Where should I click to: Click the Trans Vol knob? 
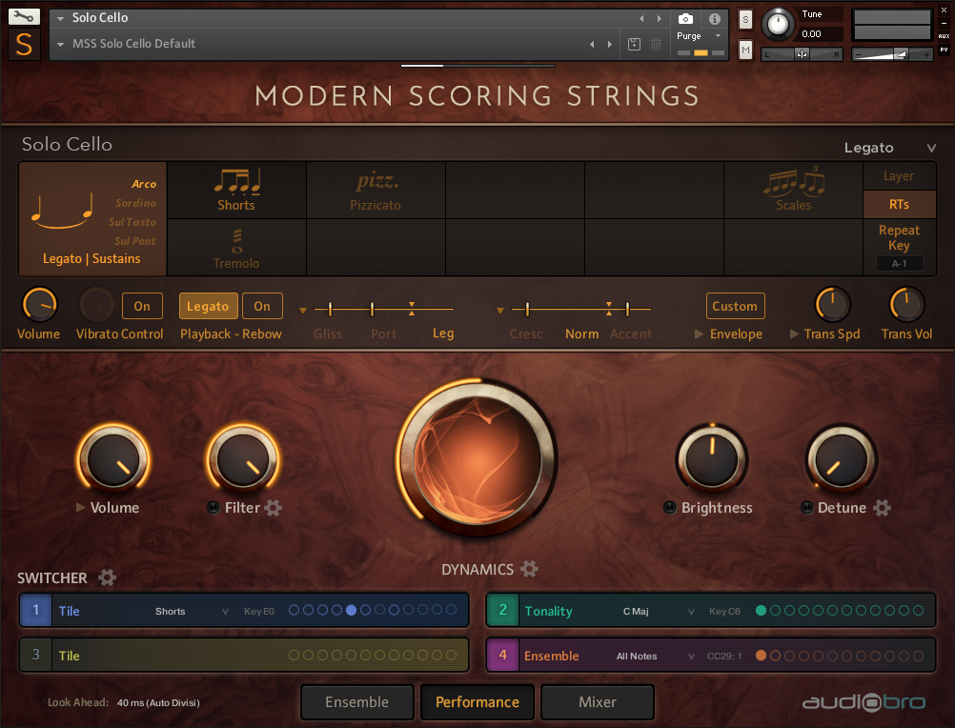907,304
